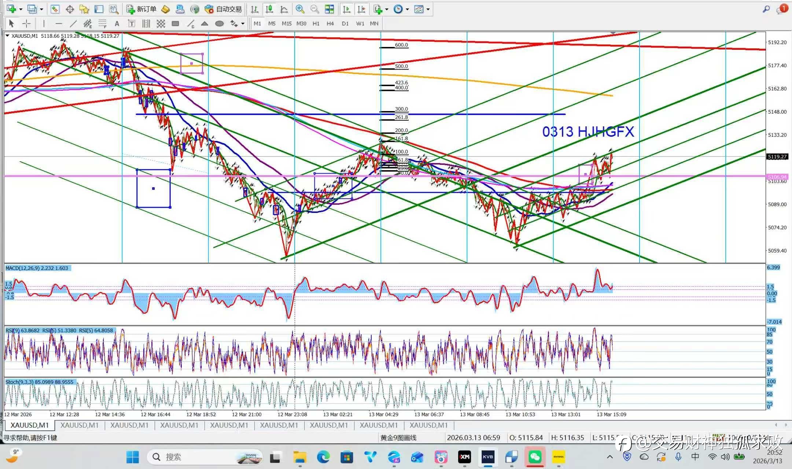Click the 5119.27 current price marker

pyautogui.click(x=777, y=156)
